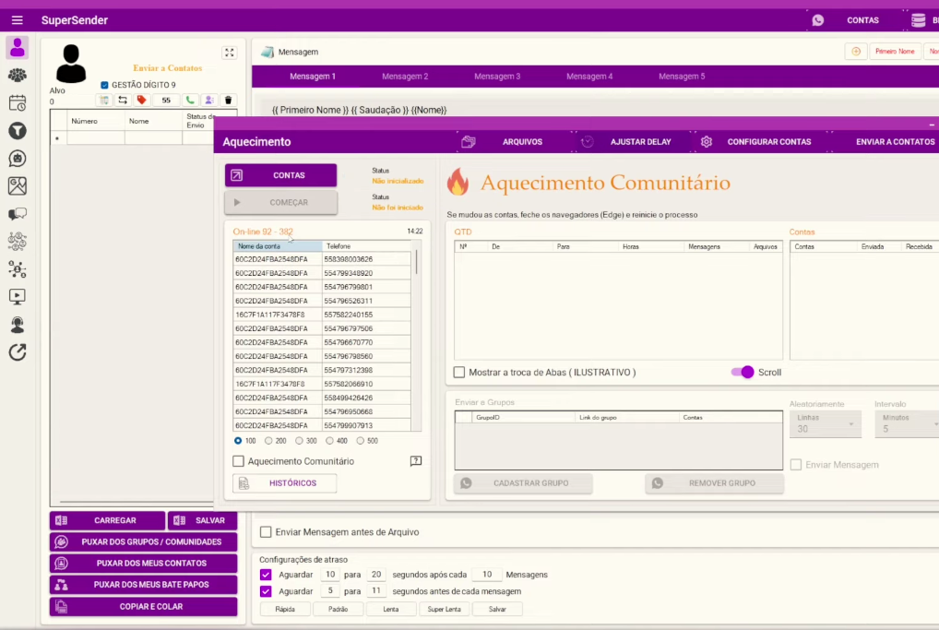Click PUXAR DOS MEUS BATE PAPOS button
939x630 pixels.
point(144,585)
